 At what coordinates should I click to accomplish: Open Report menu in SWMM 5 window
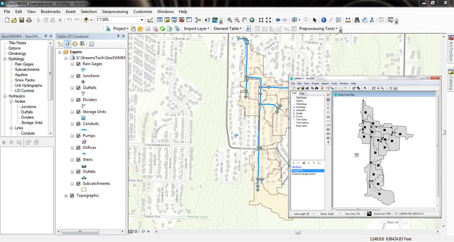[325, 83]
